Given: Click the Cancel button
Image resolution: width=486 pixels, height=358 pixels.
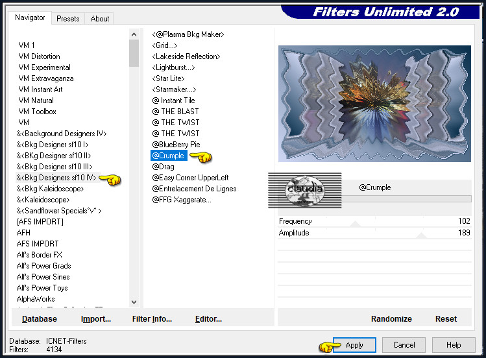Looking at the screenshot, I should 404,345.
